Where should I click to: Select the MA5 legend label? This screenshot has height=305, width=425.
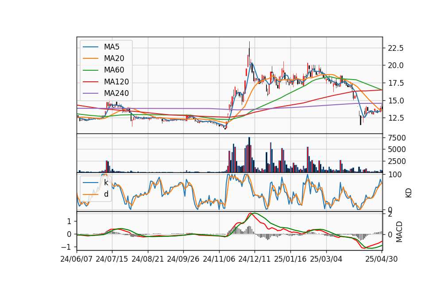[x=112, y=47]
